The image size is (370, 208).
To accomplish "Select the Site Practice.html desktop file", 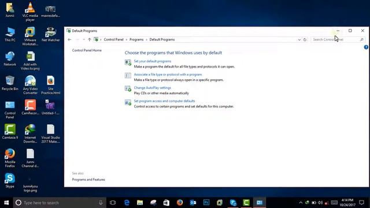I will [x=50, y=85].
